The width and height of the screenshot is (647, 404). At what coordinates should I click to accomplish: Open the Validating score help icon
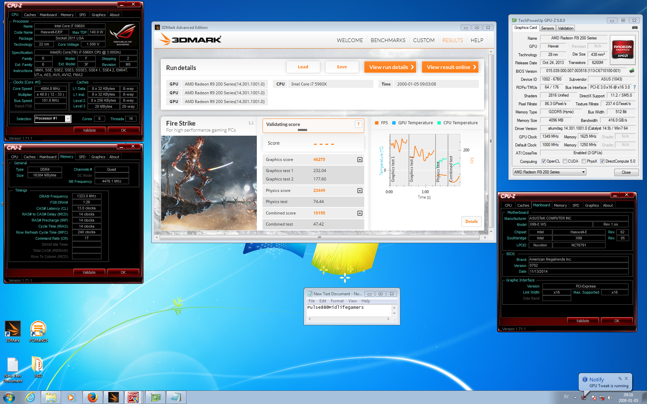tap(358, 124)
